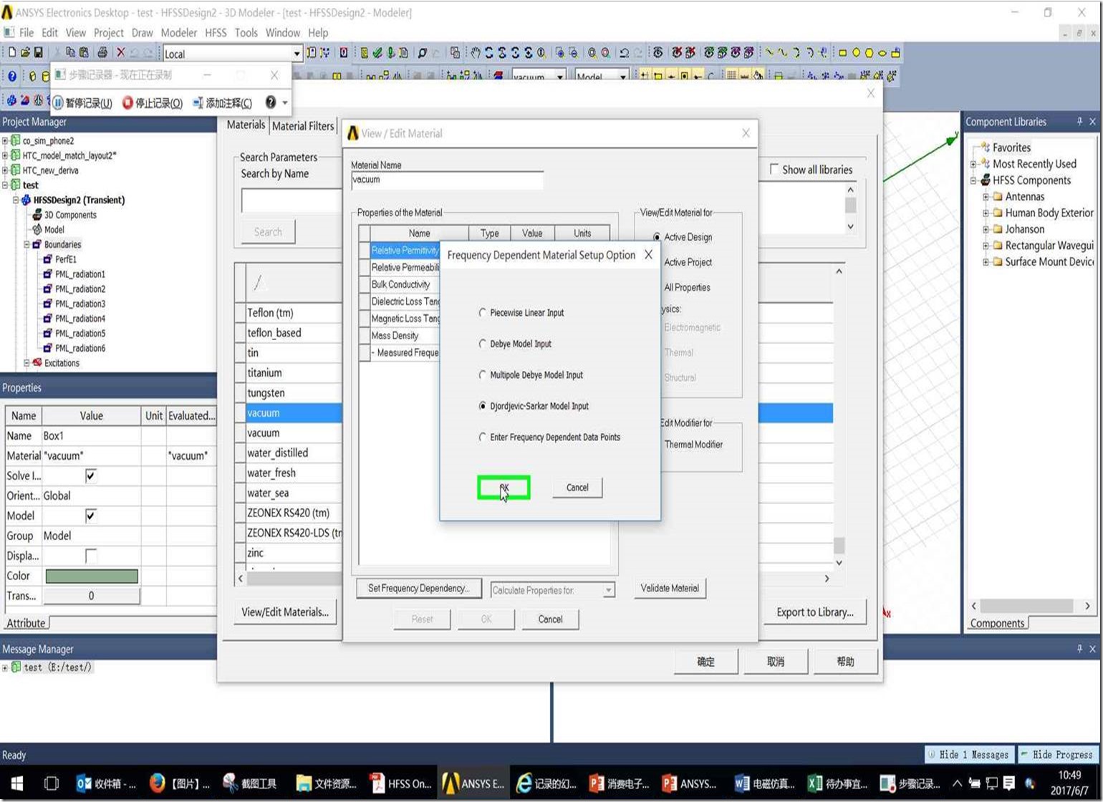Click the Validate green checkmark icon

point(377,52)
